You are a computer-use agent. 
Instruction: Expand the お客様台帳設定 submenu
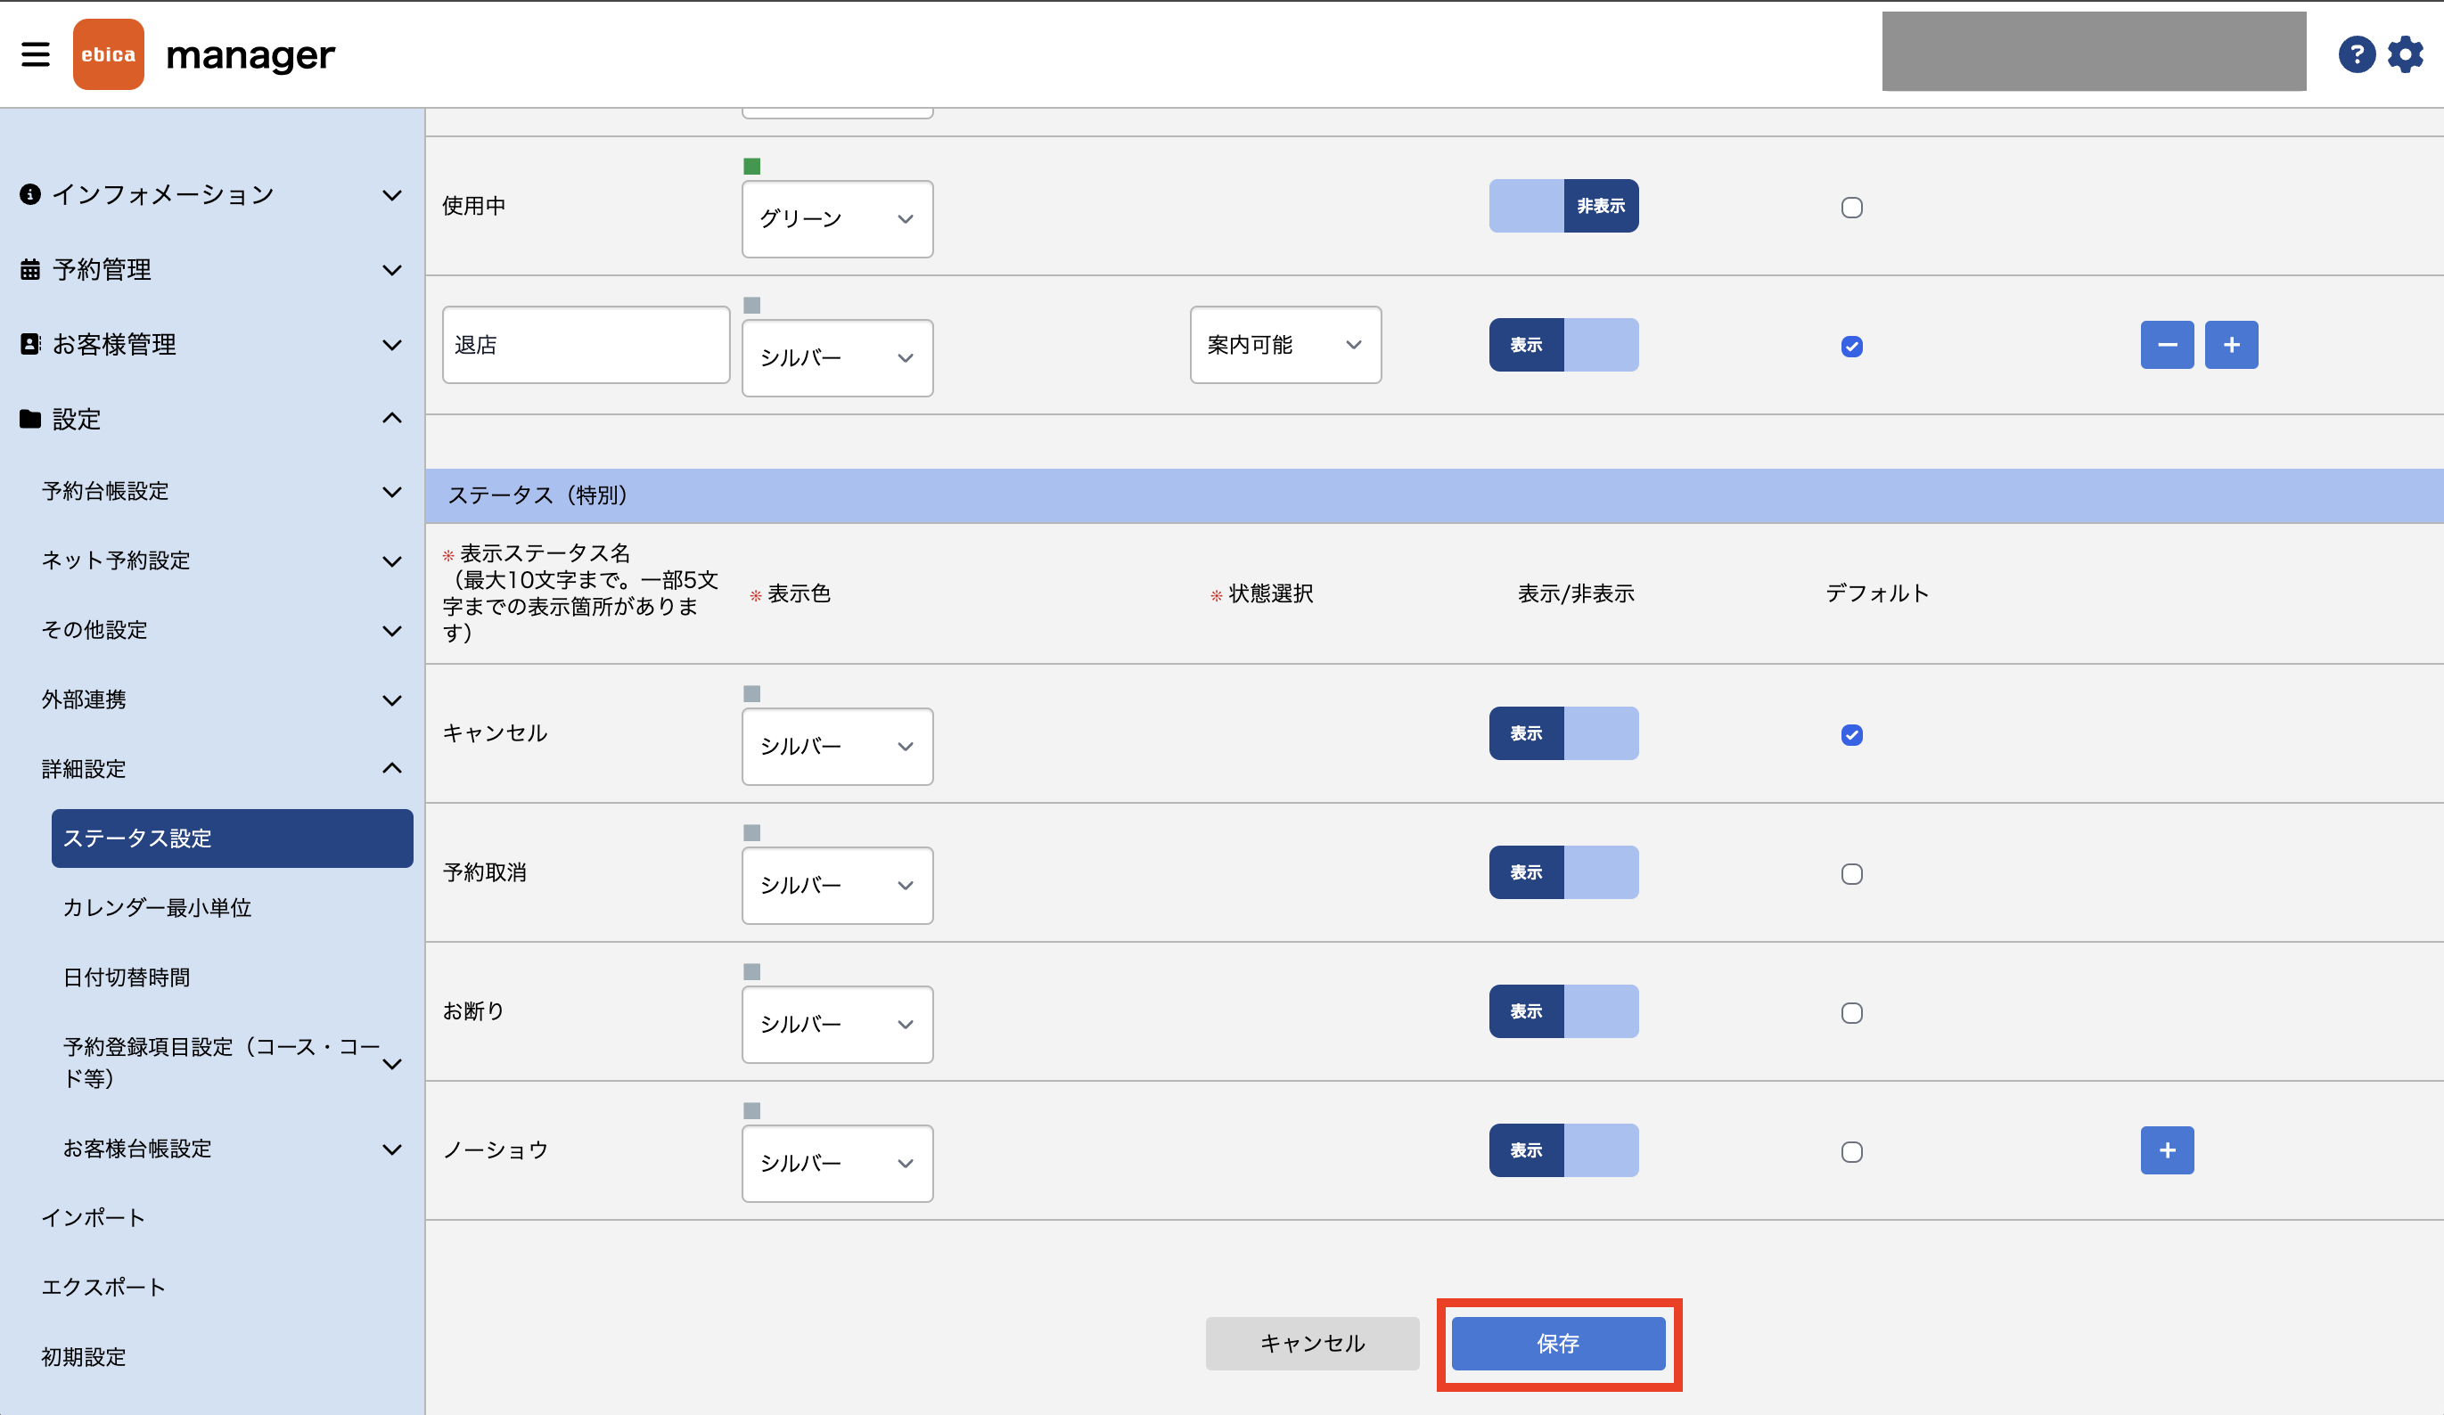click(392, 1149)
